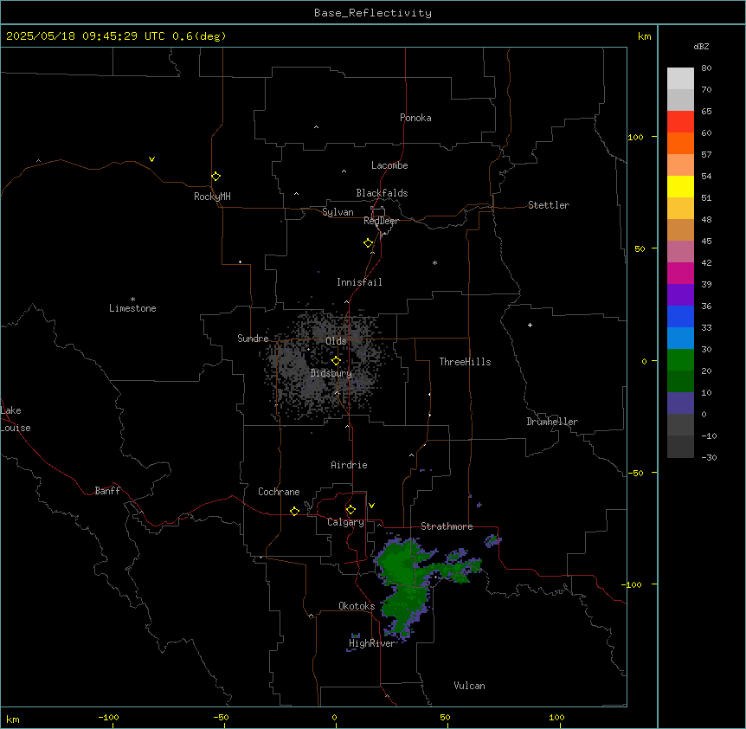
Task: Click the yellow diamond marker above RockyMH
Action: tap(215, 176)
